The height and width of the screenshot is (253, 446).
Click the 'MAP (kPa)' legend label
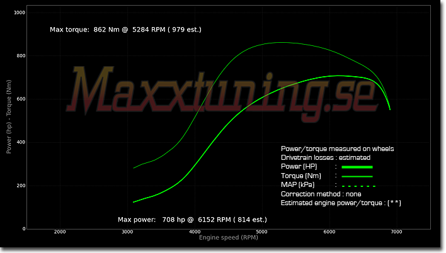click(x=298, y=185)
